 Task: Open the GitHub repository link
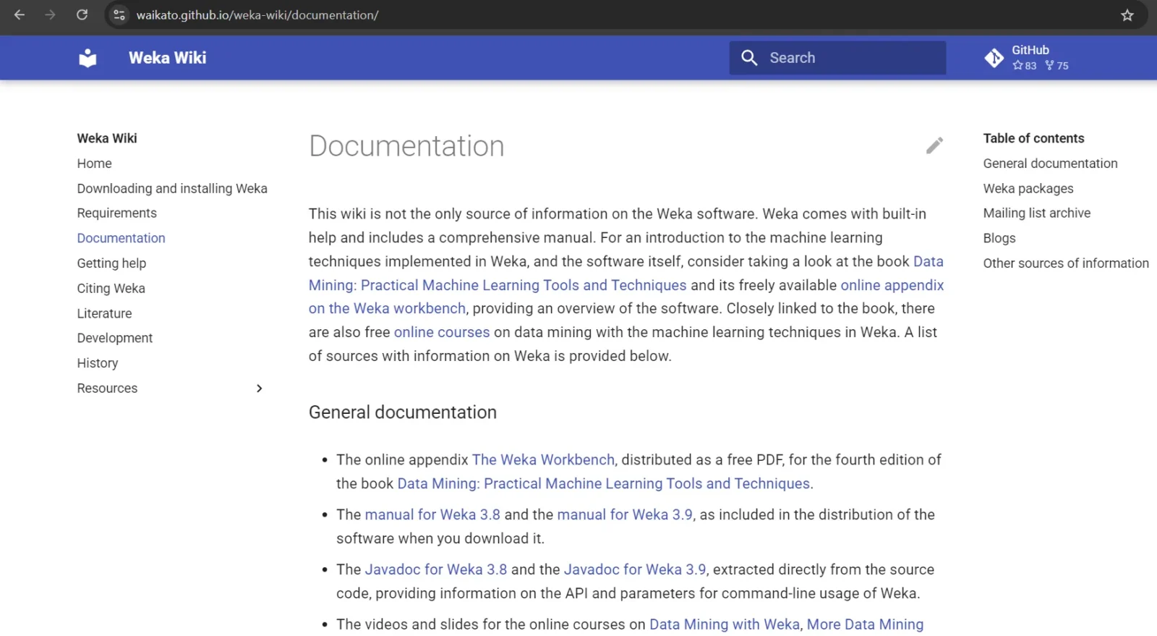tap(1027, 58)
